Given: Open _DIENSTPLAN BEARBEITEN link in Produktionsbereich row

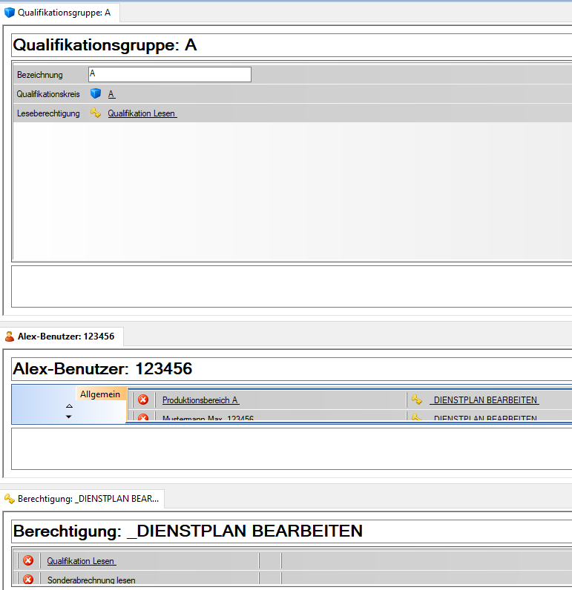Looking at the screenshot, I should pyautogui.click(x=484, y=400).
